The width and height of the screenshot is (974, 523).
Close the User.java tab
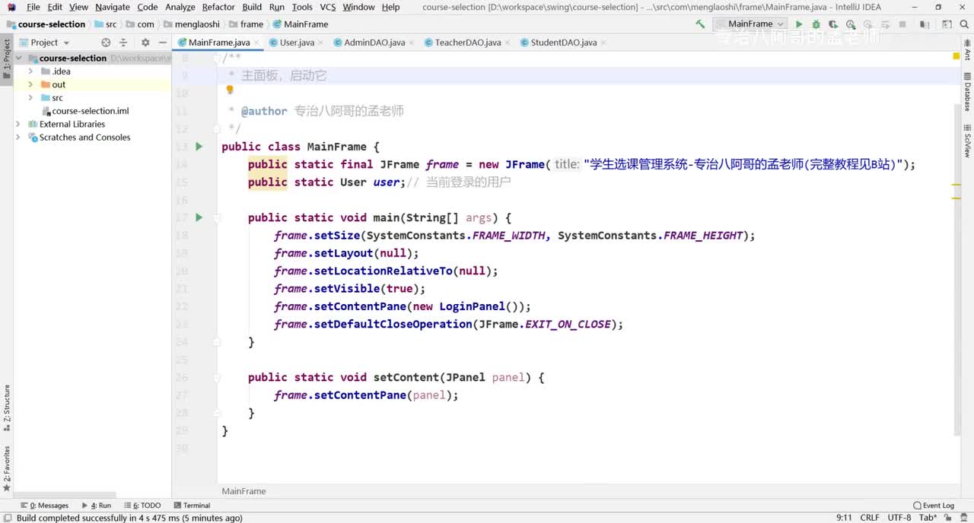click(321, 43)
